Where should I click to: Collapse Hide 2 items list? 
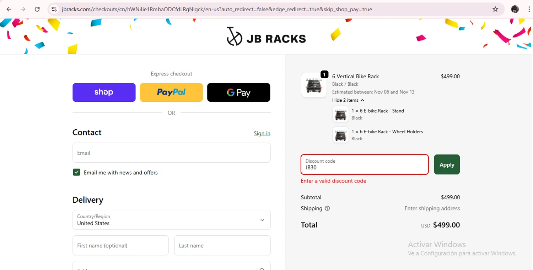[348, 100]
